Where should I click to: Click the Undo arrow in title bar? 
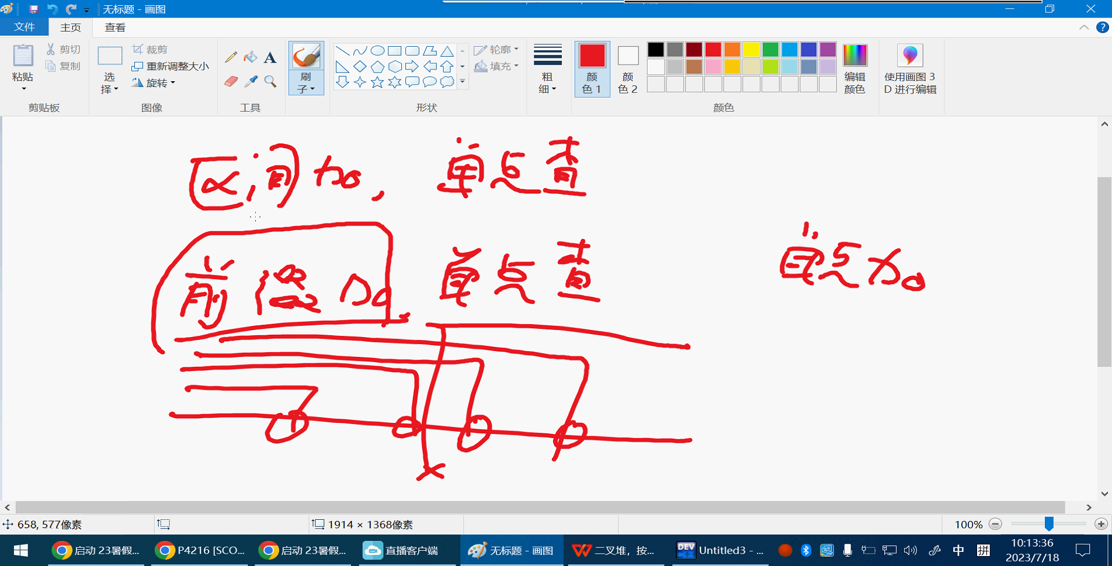[x=53, y=9]
